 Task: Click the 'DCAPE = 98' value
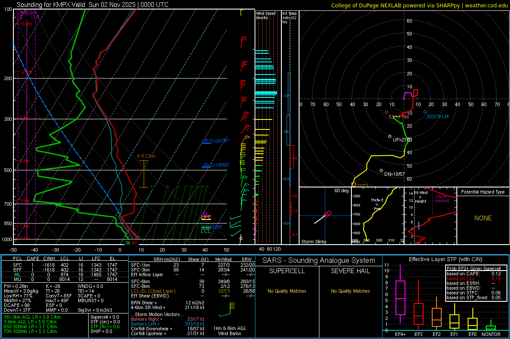pos(17,305)
